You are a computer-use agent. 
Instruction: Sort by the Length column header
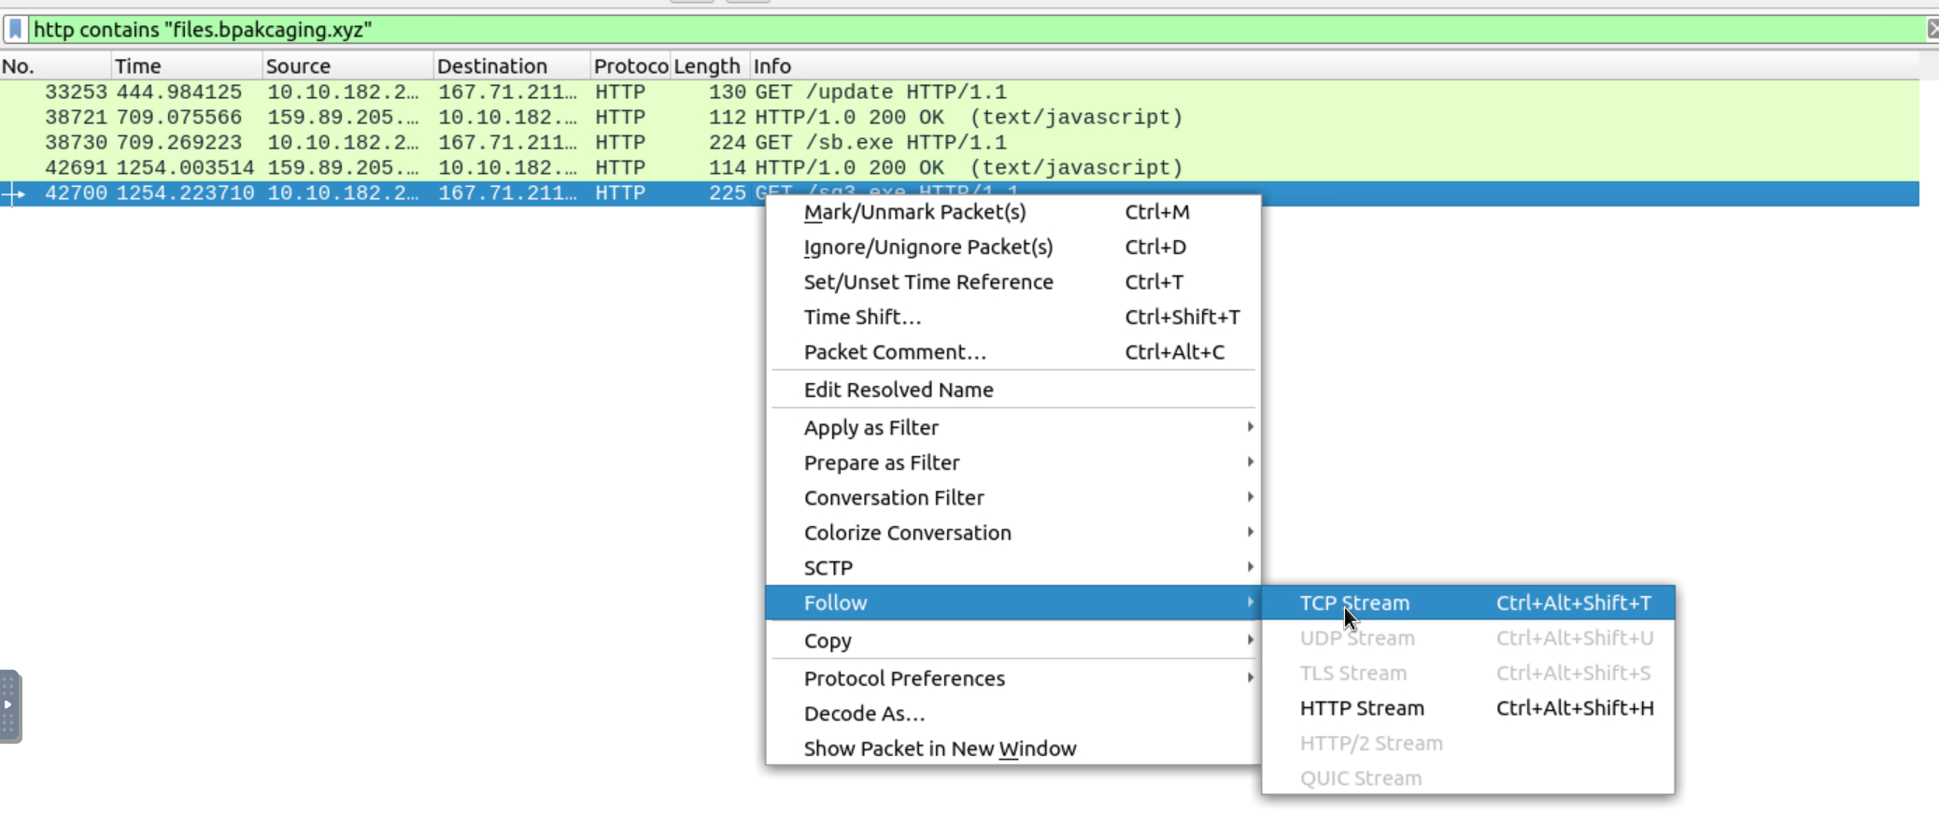[709, 65]
